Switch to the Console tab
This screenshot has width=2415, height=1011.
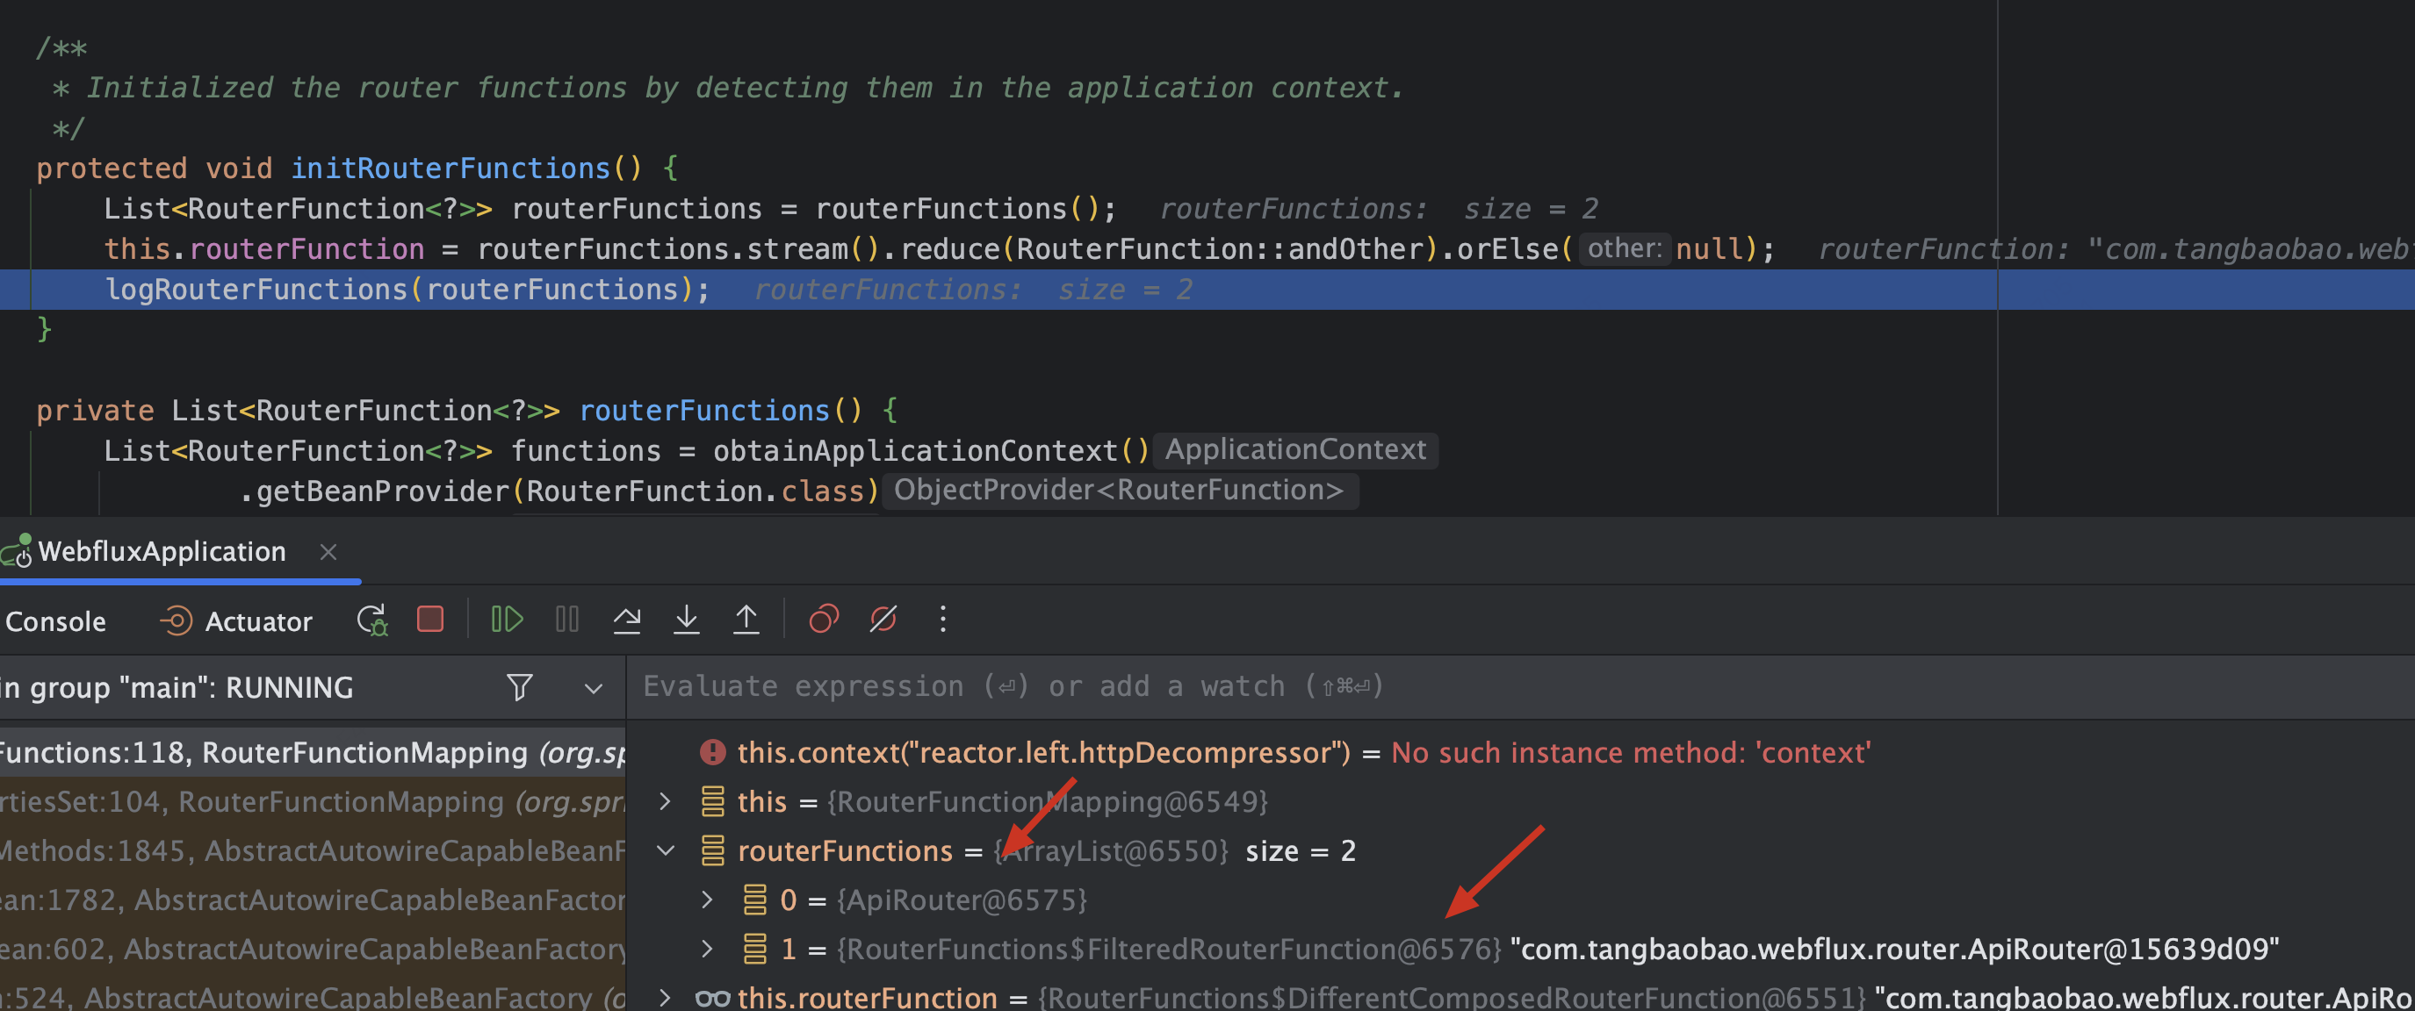[55, 621]
